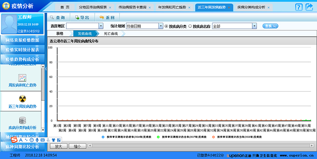Click the logout arrow icon at top right
The image size is (317, 159).
point(309,7)
